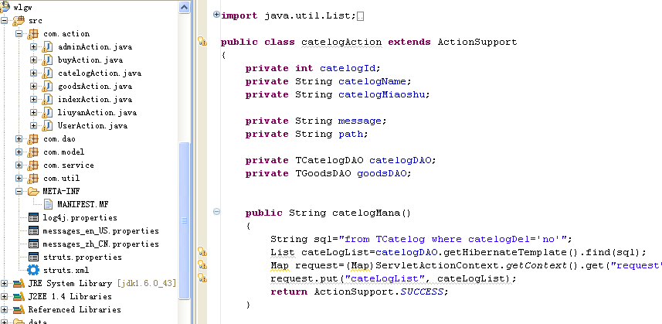Click the com.dao package icon
662x324 pixels.
33,139
